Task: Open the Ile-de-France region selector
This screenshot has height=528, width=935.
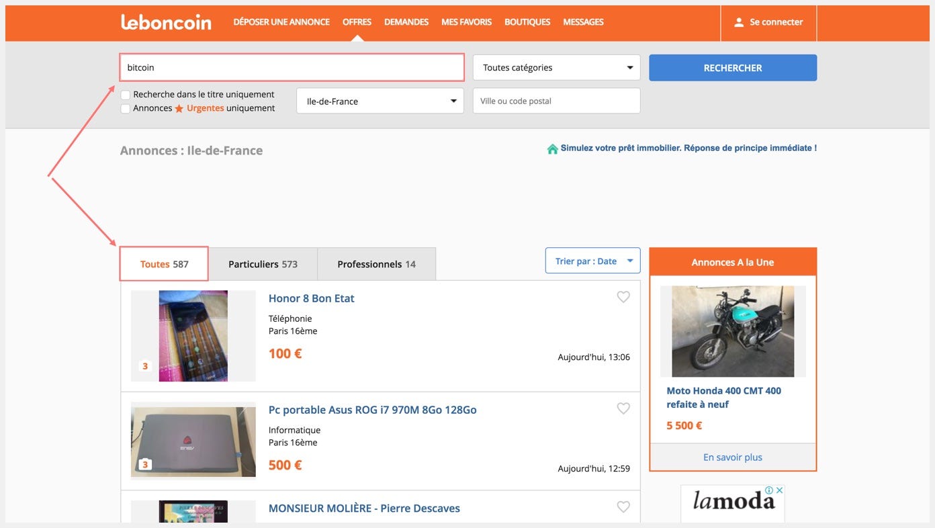Action: click(x=380, y=100)
